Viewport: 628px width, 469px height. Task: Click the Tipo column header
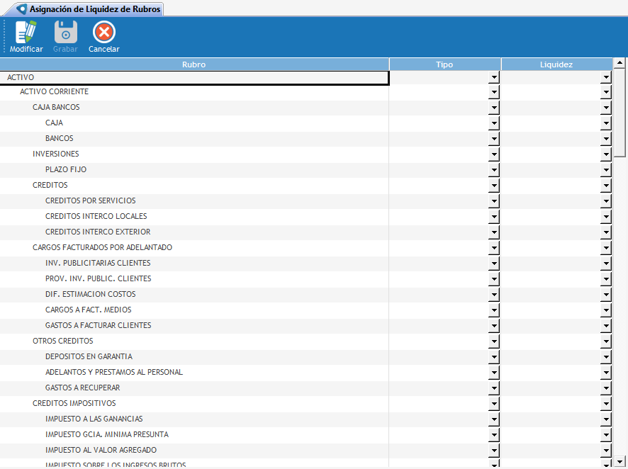pyautogui.click(x=444, y=64)
